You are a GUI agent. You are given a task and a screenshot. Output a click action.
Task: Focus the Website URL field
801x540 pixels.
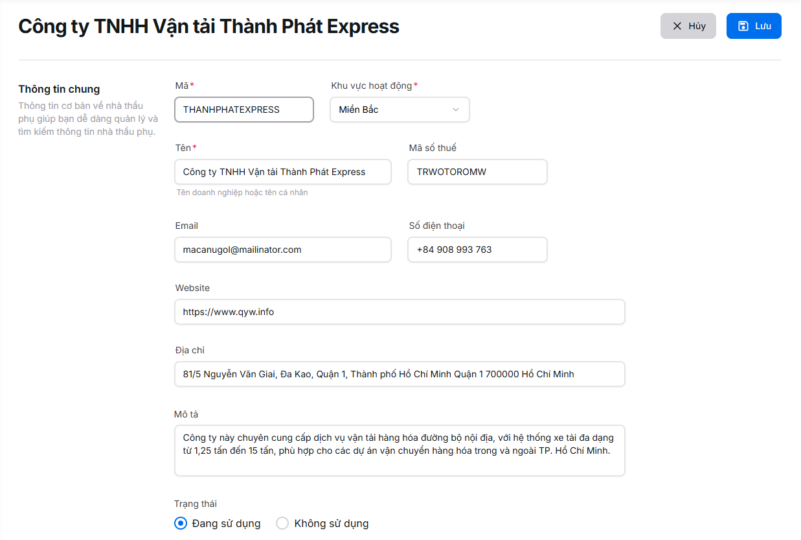pyautogui.click(x=400, y=312)
